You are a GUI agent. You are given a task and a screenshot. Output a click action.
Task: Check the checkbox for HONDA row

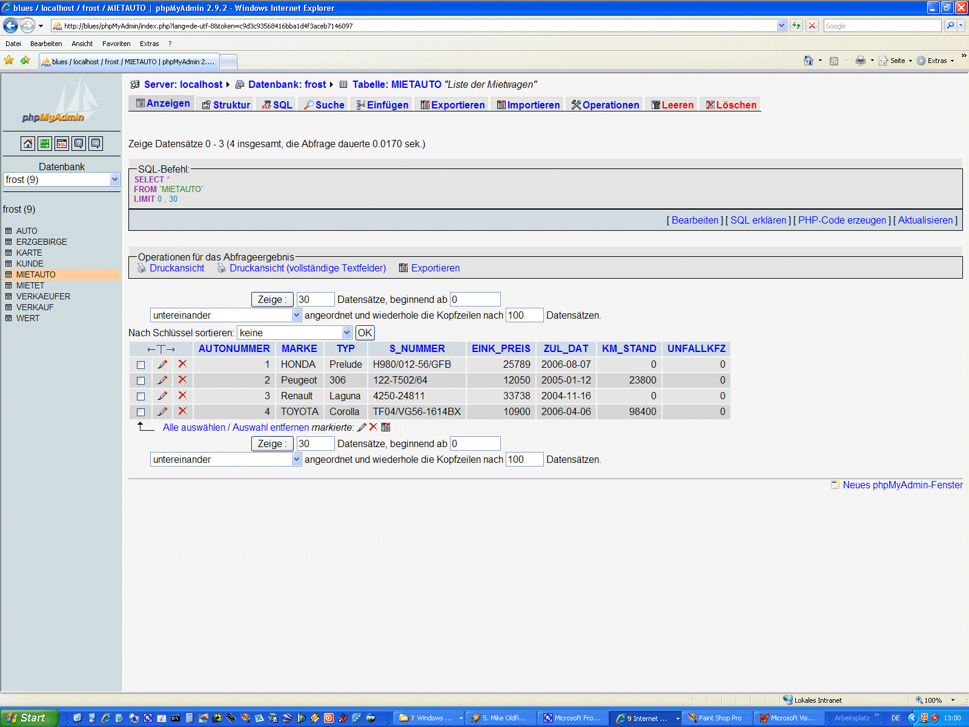[x=141, y=365]
